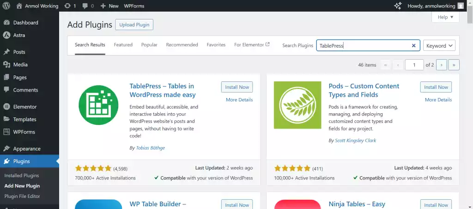
Task: Clear the search field with X icon
Action: [414, 45]
